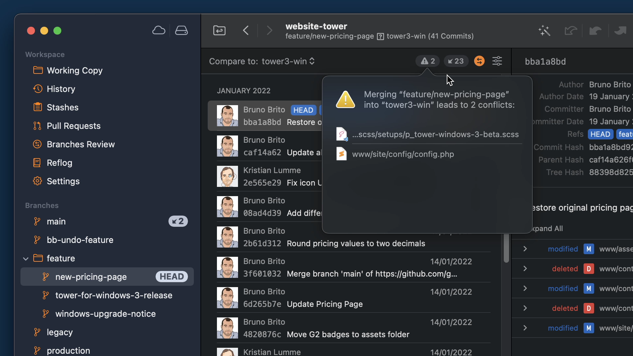Screen dimensions: 633x356
Task: Click the undo arrow in the toolbar
Action: 570,30
